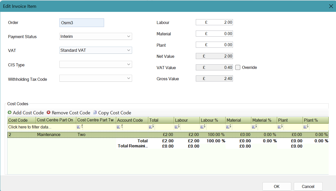Click filter icon under Cost Centre Part Two
336x191 pixels.
click(79, 127)
